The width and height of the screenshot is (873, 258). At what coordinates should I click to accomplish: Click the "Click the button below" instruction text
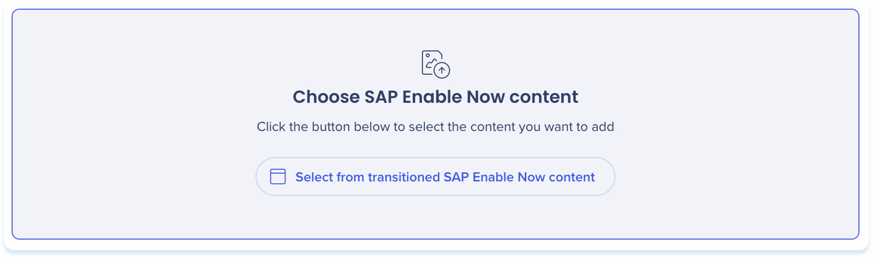[435, 127]
